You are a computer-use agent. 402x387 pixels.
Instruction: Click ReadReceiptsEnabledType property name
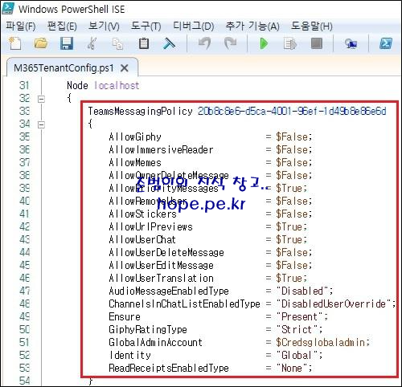tap(169, 368)
